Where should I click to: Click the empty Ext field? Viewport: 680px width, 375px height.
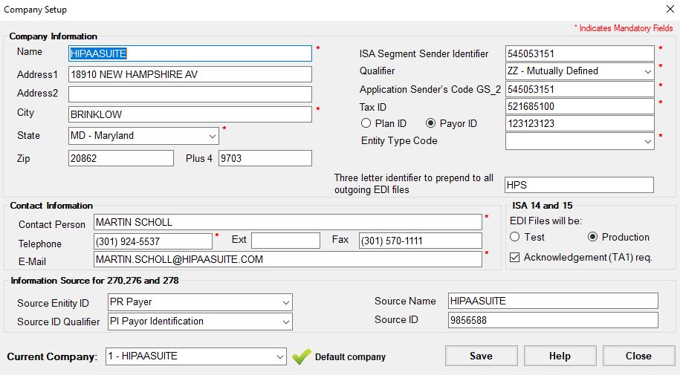pyautogui.click(x=286, y=241)
